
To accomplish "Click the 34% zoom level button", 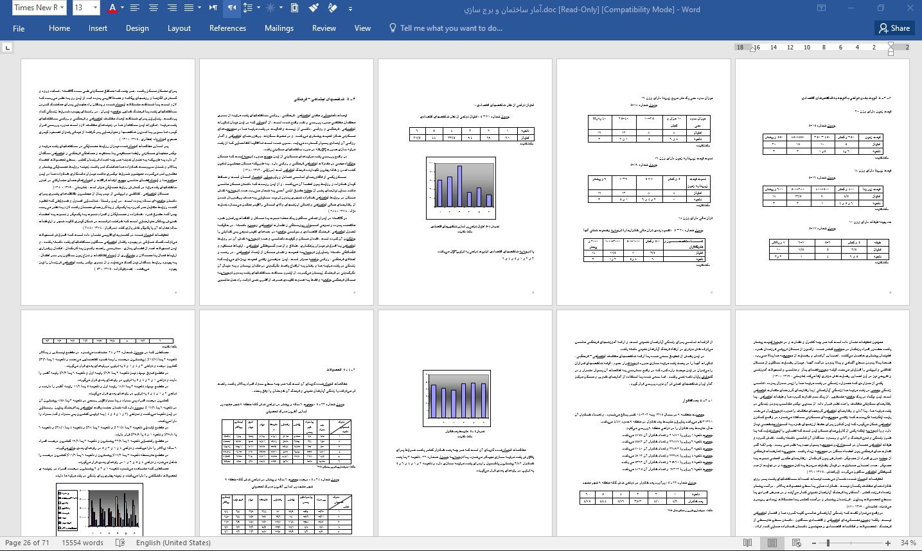I will click(x=908, y=543).
